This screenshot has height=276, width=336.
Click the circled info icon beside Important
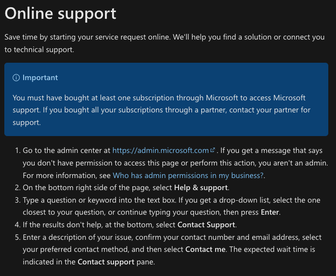tap(16, 78)
